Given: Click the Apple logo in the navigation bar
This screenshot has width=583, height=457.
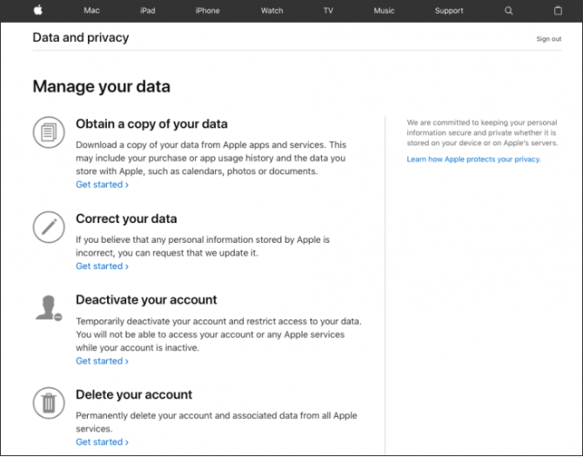Looking at the screenshot, I should [x=38, y=10].
